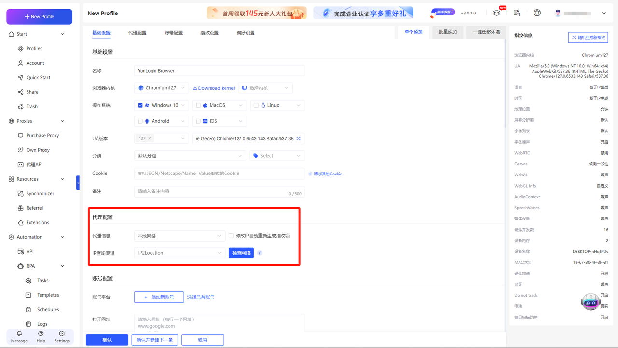
Task: Check the MacOS operating system checkbox
Action: pyautogui.click(x=197, y=105)
